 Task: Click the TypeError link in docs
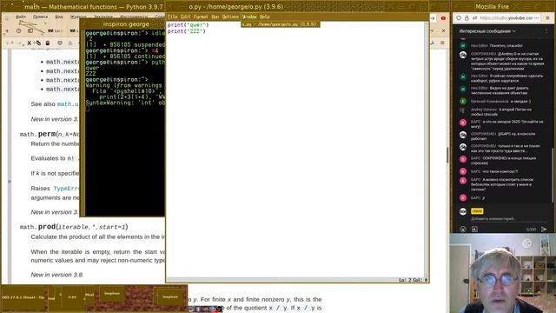click(x=66, y=189)
